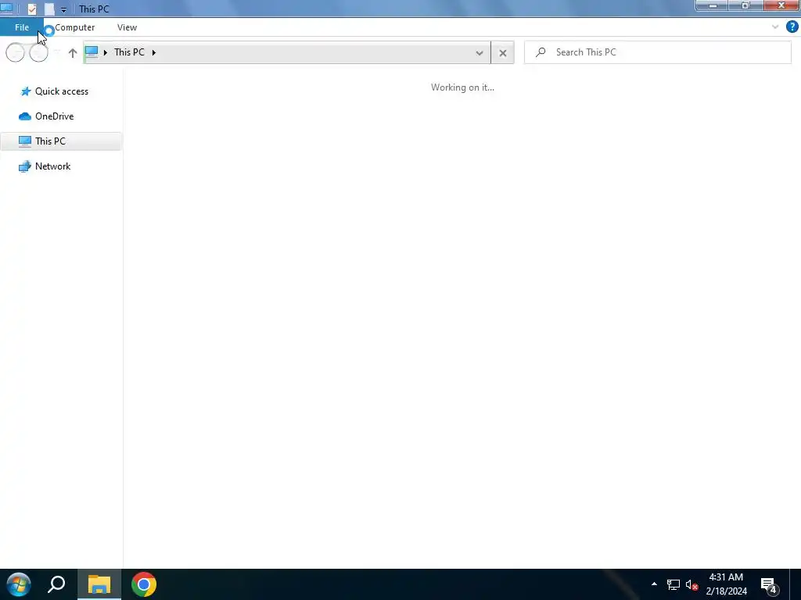Click the Properties quick access toolbar icon

[31, 9]
